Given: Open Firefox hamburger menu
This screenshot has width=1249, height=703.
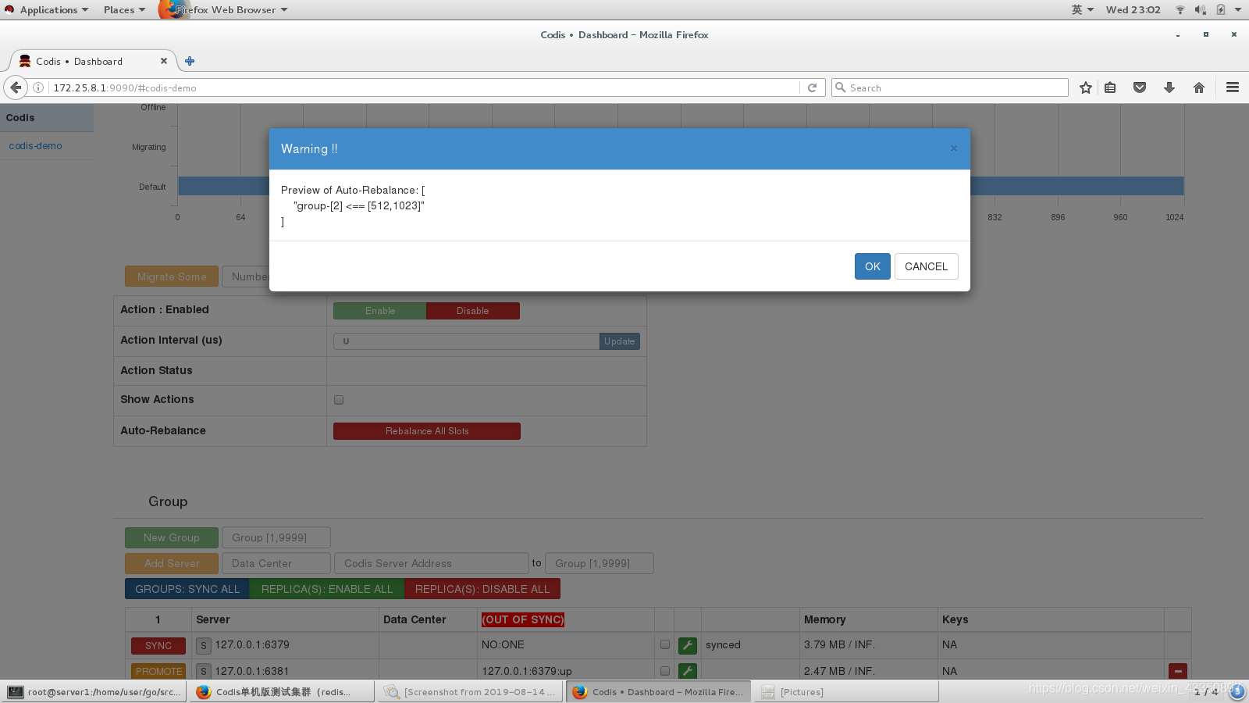Looking at the screenshot, I should [x=1233, y=87].
